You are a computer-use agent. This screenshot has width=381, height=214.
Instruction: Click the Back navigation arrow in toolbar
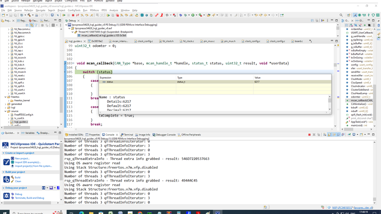click(x=265, y=15)
